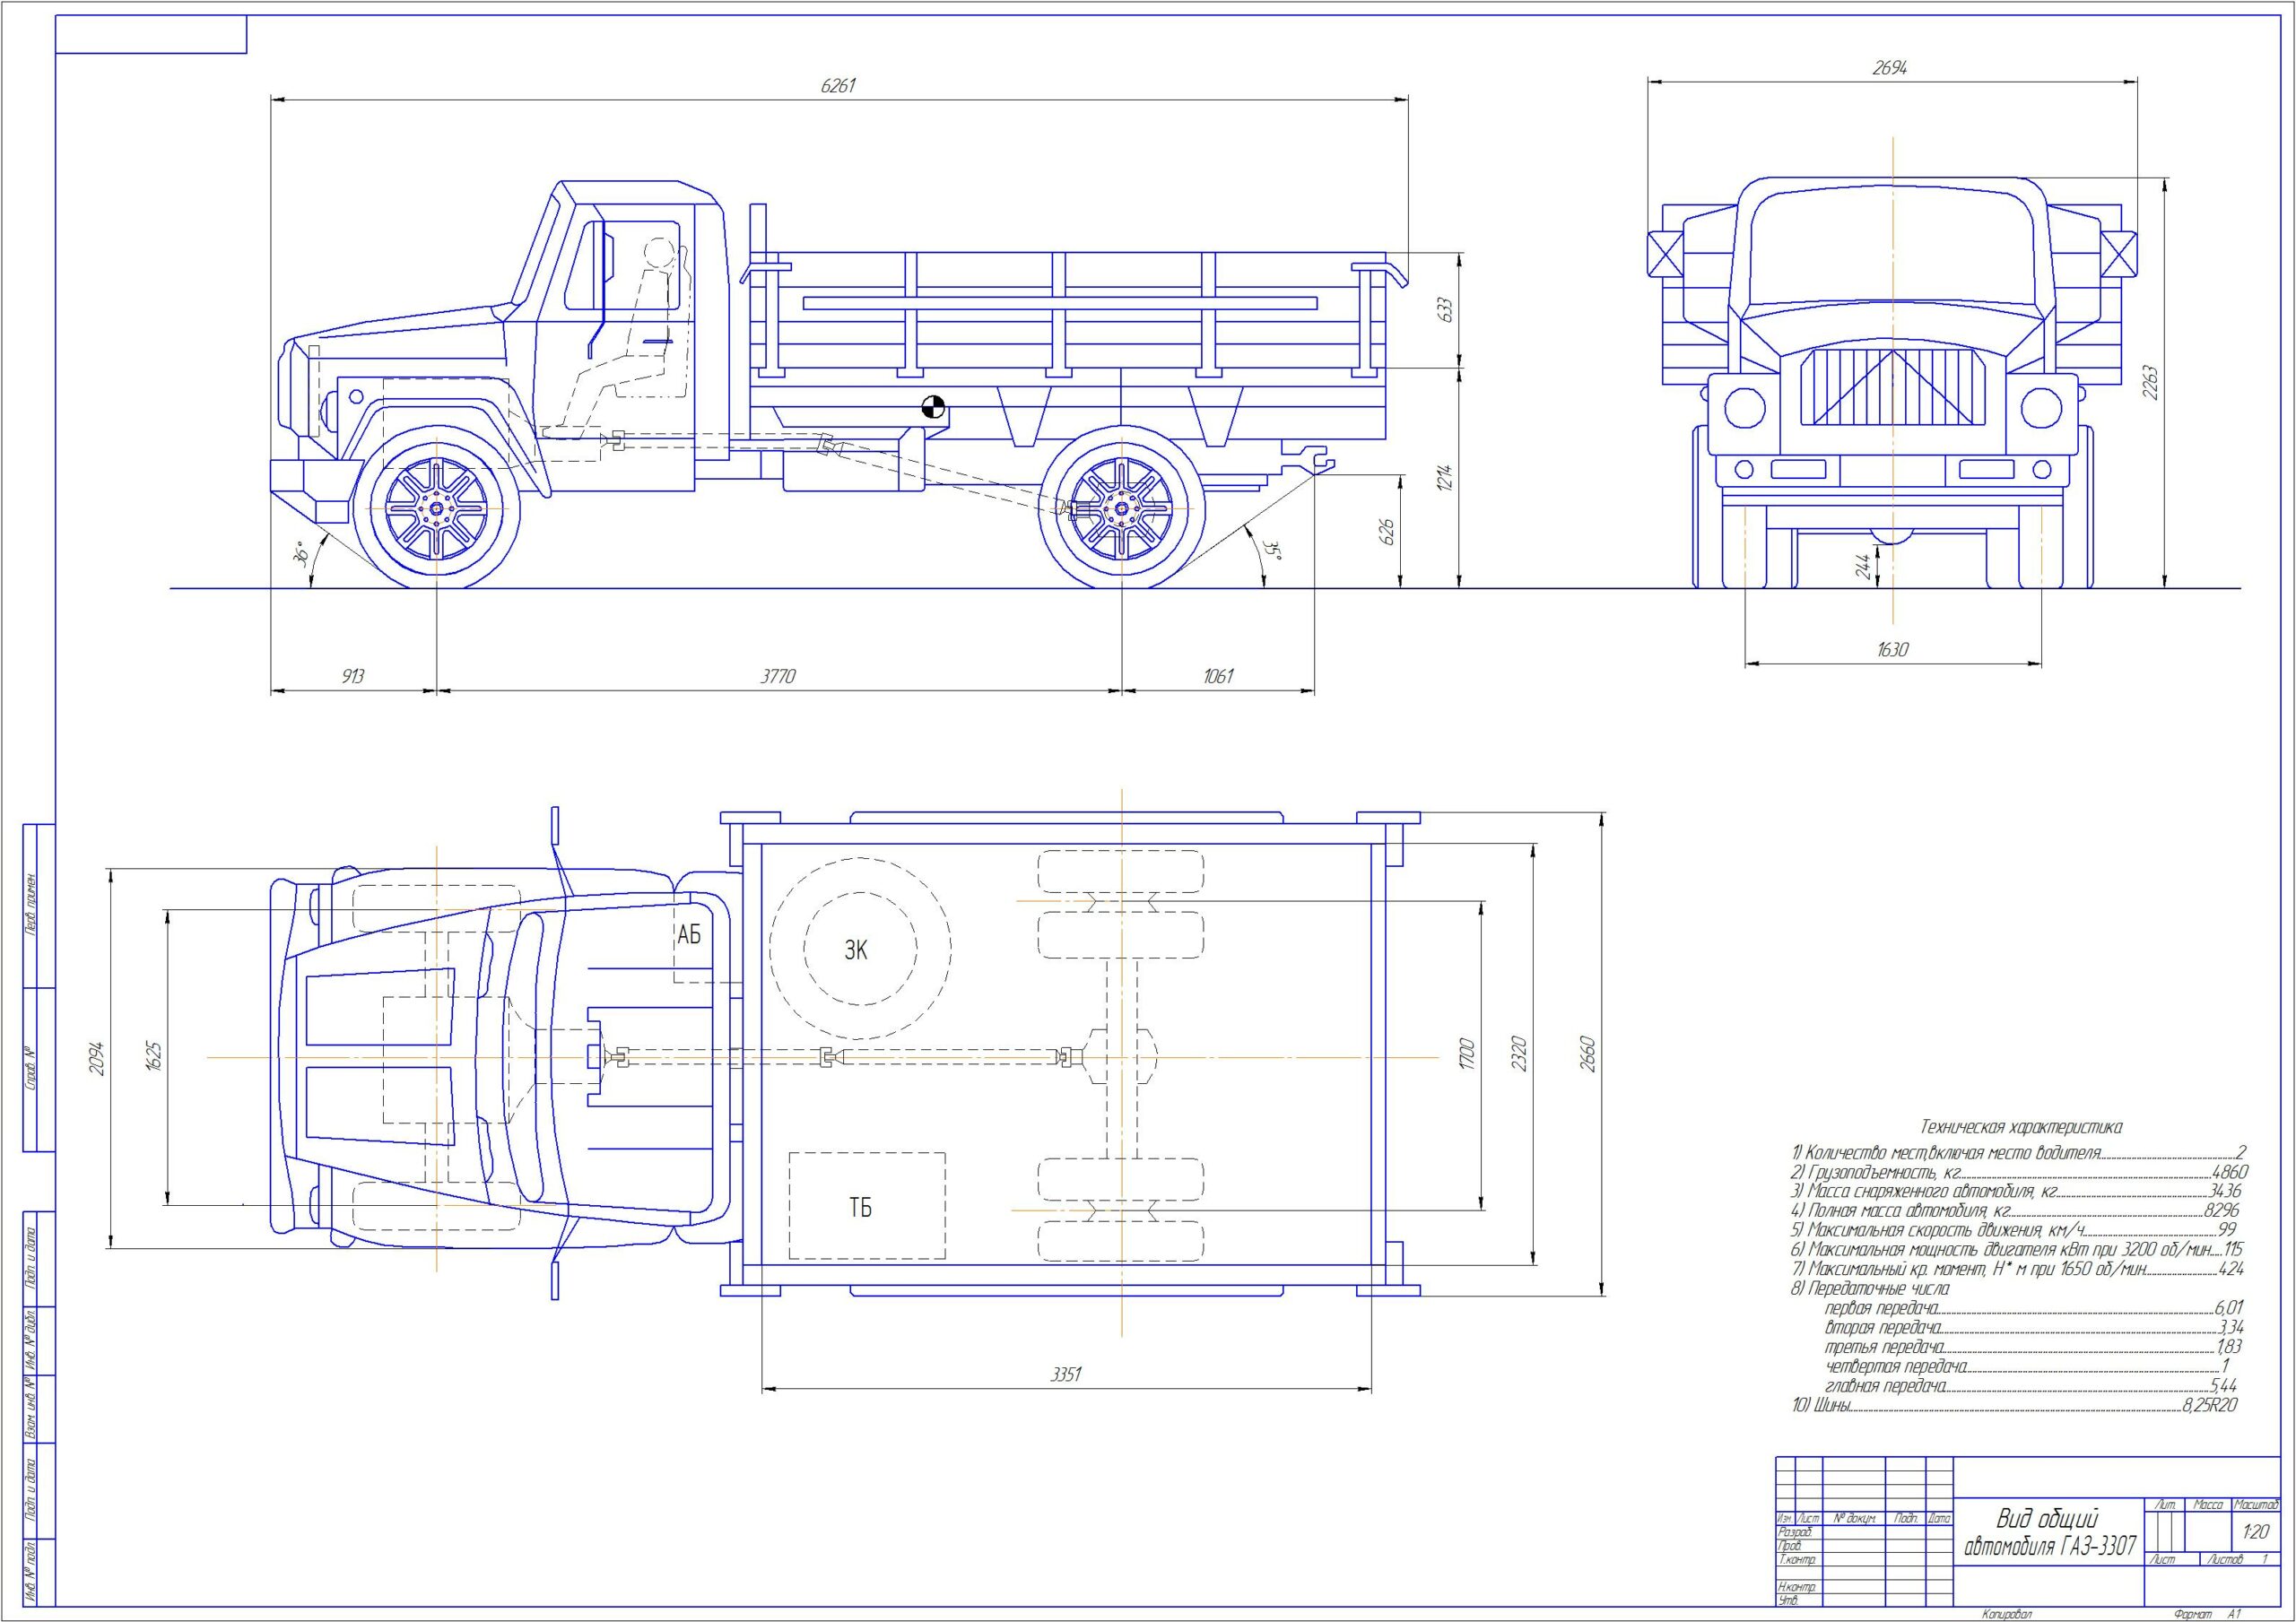This screenshot has width=2296, height=1622.
Task: Click the 'Т.контр.' title block row
Action: coord(1796,1559)
